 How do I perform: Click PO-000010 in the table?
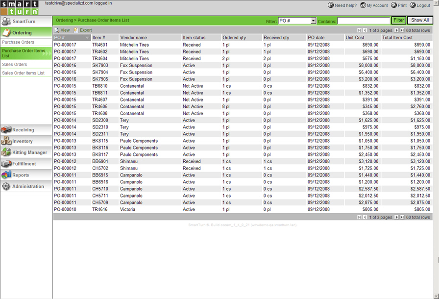65,209
